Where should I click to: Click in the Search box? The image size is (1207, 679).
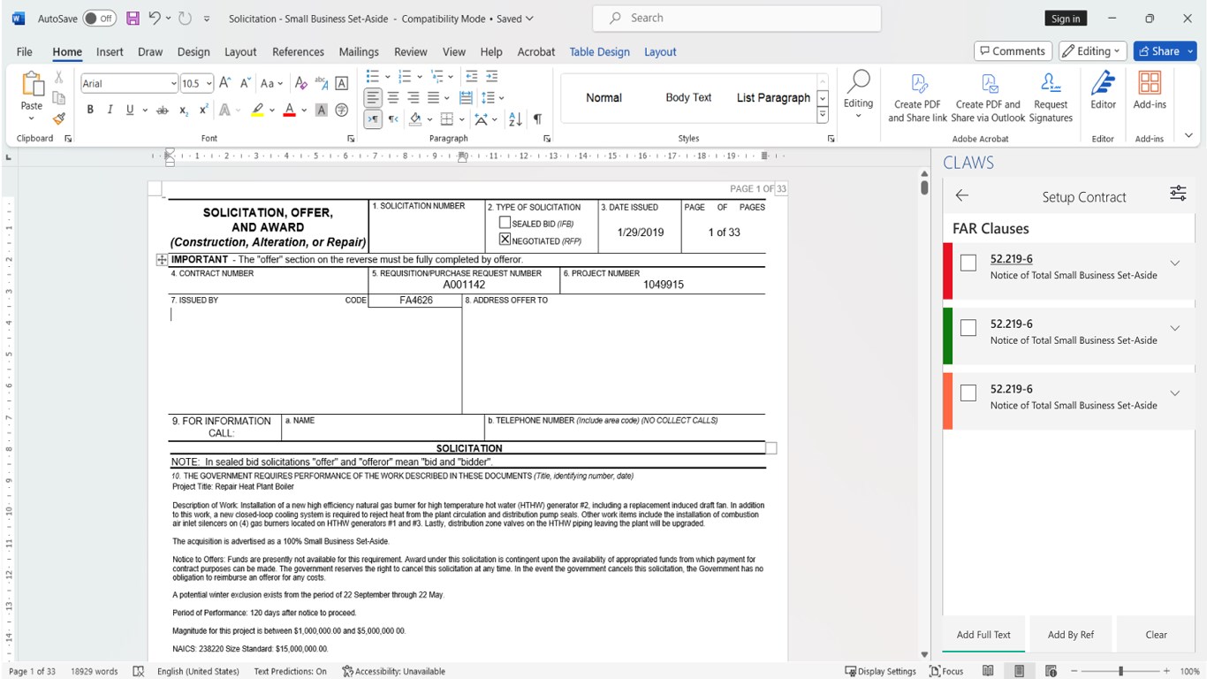737,18
